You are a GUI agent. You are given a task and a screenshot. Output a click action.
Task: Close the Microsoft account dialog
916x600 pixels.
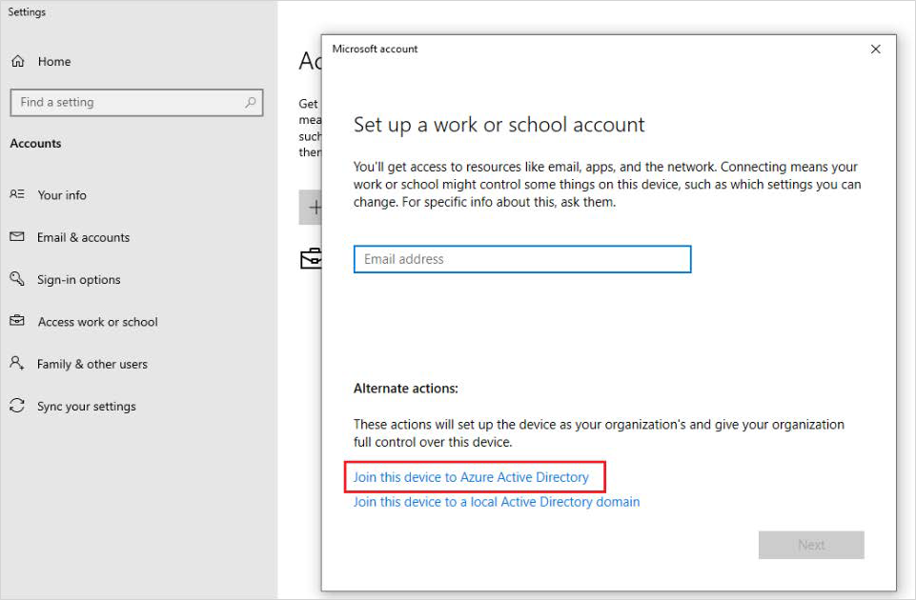pyautogui.click(x=876, y=50)
